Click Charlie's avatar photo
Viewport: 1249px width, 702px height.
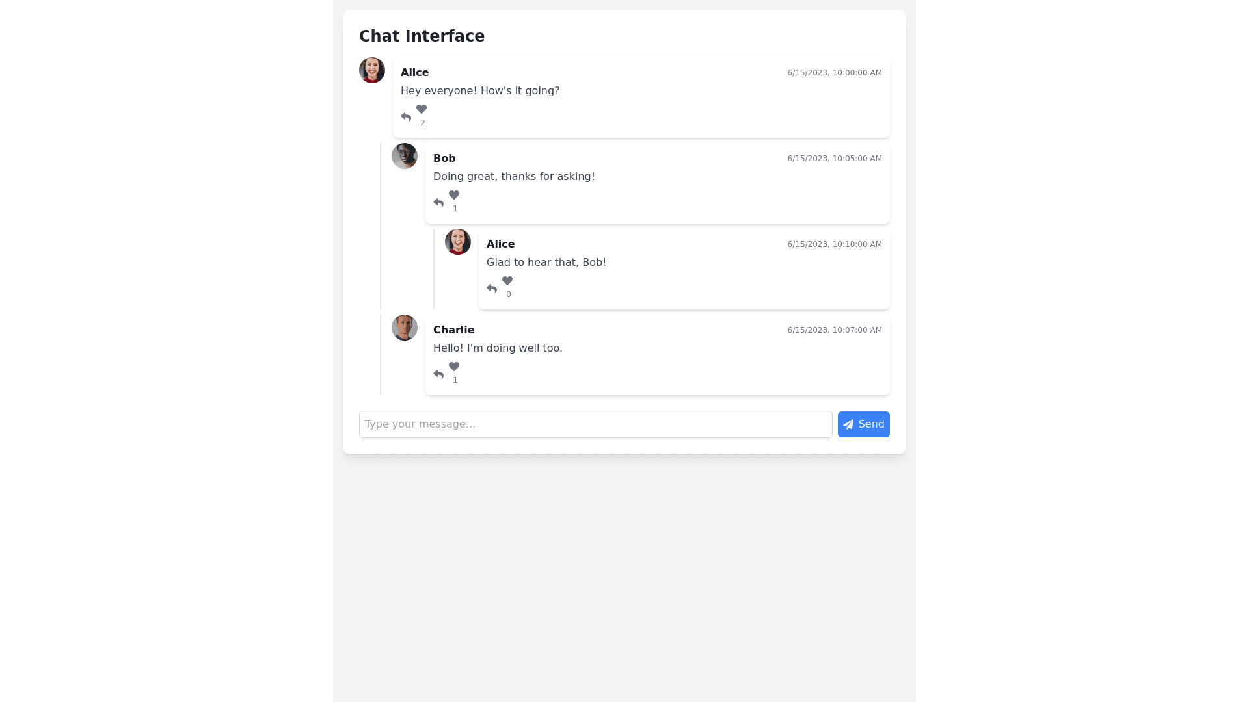coord(405,328)
